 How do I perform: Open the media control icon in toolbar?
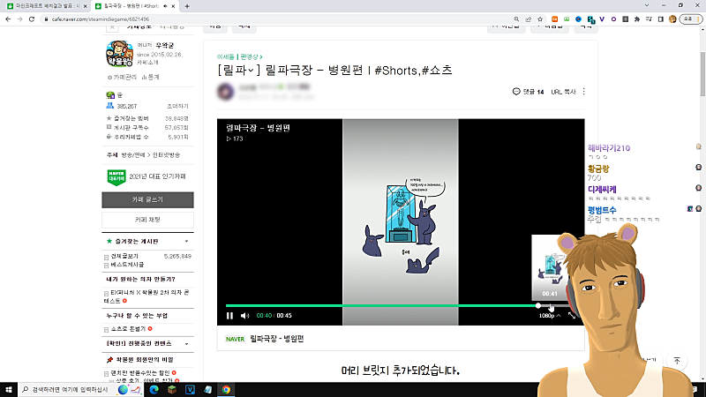[649, 19]
